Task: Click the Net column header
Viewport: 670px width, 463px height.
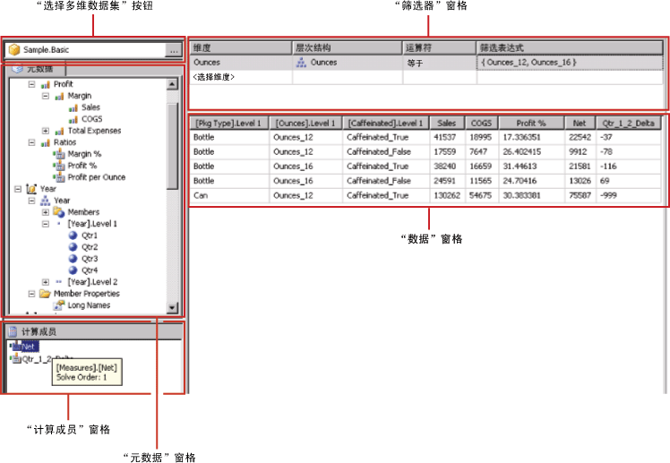Action: click(580, 123)
